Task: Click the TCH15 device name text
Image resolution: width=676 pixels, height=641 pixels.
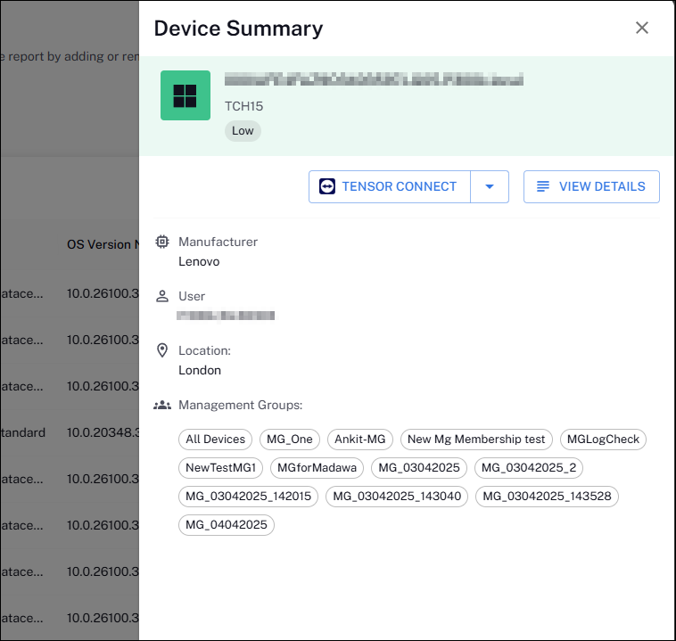Action: (x=243, y=106)
